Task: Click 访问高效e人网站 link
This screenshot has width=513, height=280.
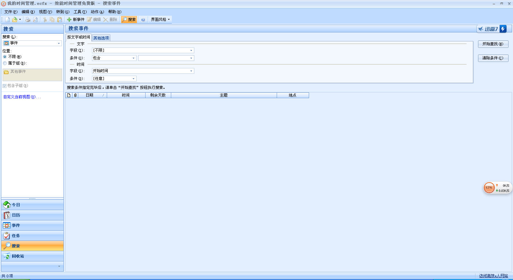Action: point(493,276)
